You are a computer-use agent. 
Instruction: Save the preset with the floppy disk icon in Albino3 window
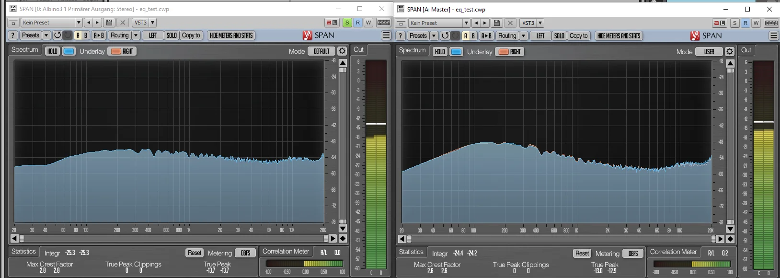[109, 23]
